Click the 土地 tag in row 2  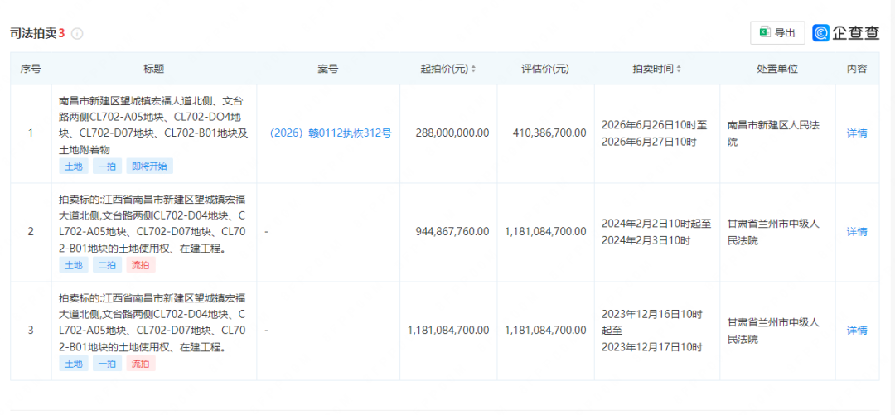pyautogui.click(x=74, y=265)
